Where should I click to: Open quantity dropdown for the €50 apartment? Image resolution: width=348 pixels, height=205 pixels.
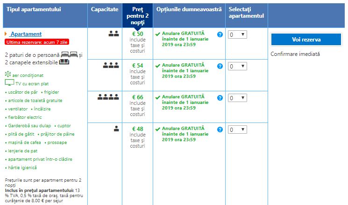(x=237, y=35)
